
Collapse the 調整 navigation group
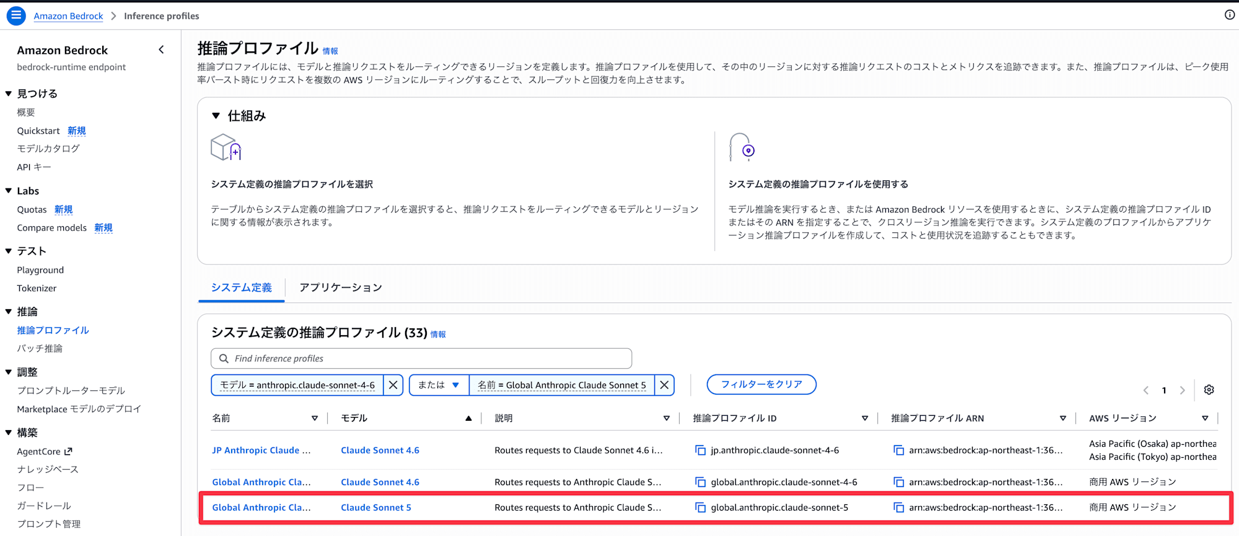[9, 372]
